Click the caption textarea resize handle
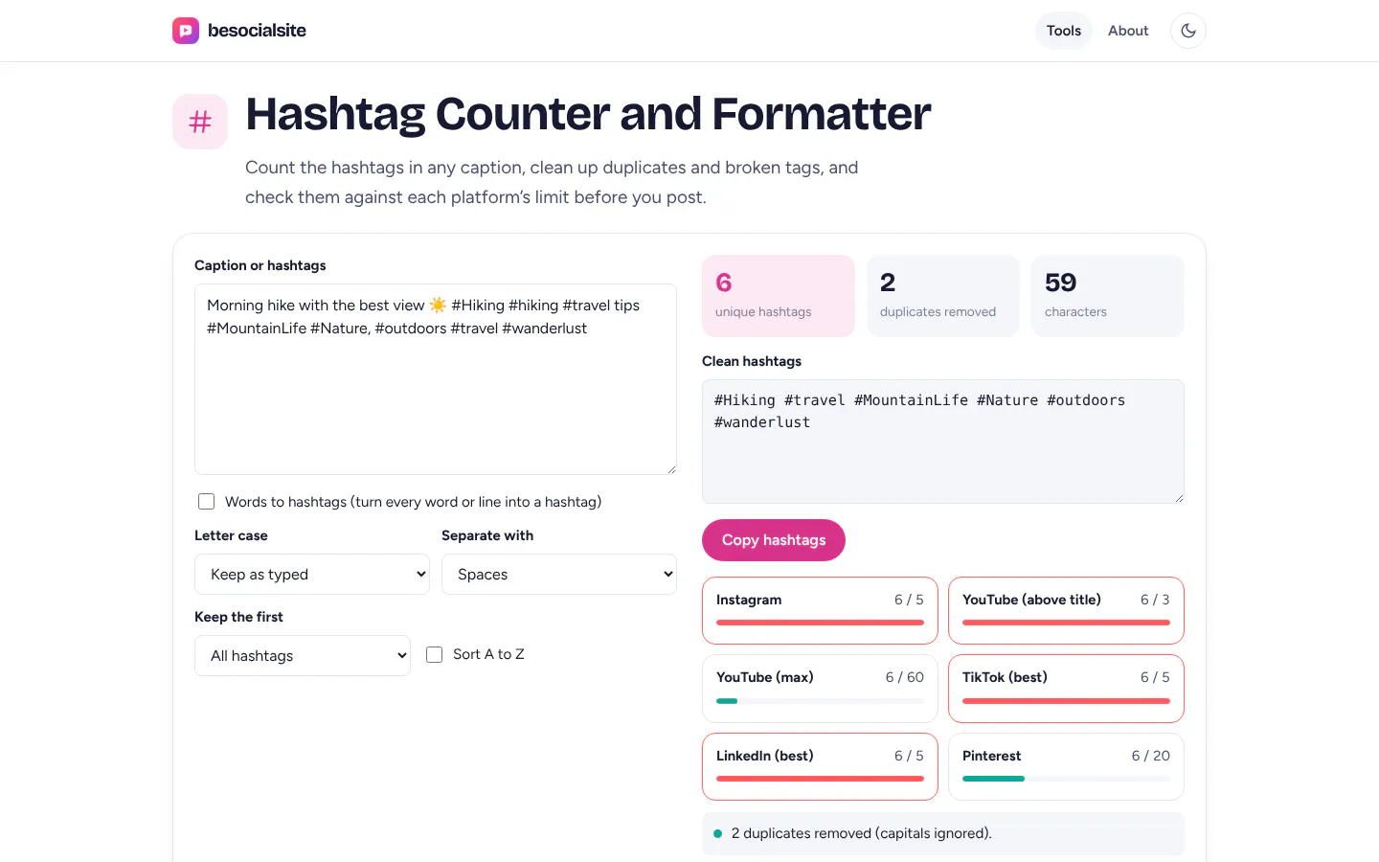The image size is (1379, 862). pos(671,469)
